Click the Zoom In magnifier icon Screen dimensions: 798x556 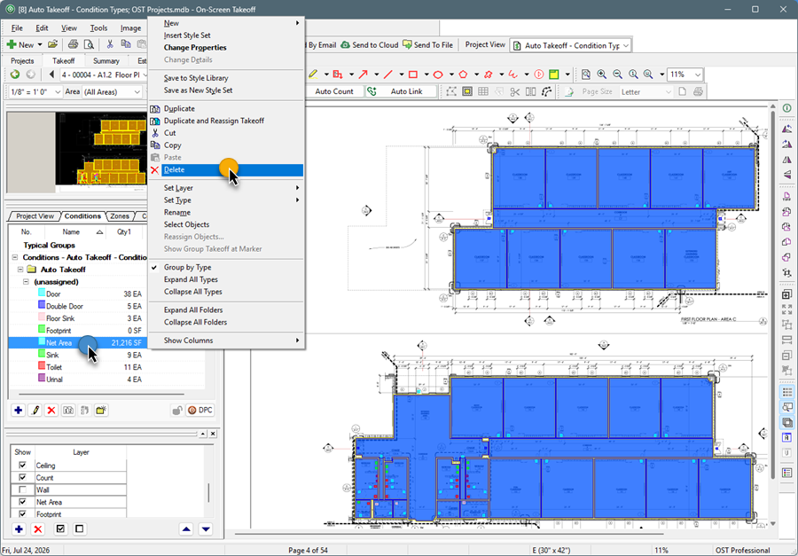coord(601,74)
